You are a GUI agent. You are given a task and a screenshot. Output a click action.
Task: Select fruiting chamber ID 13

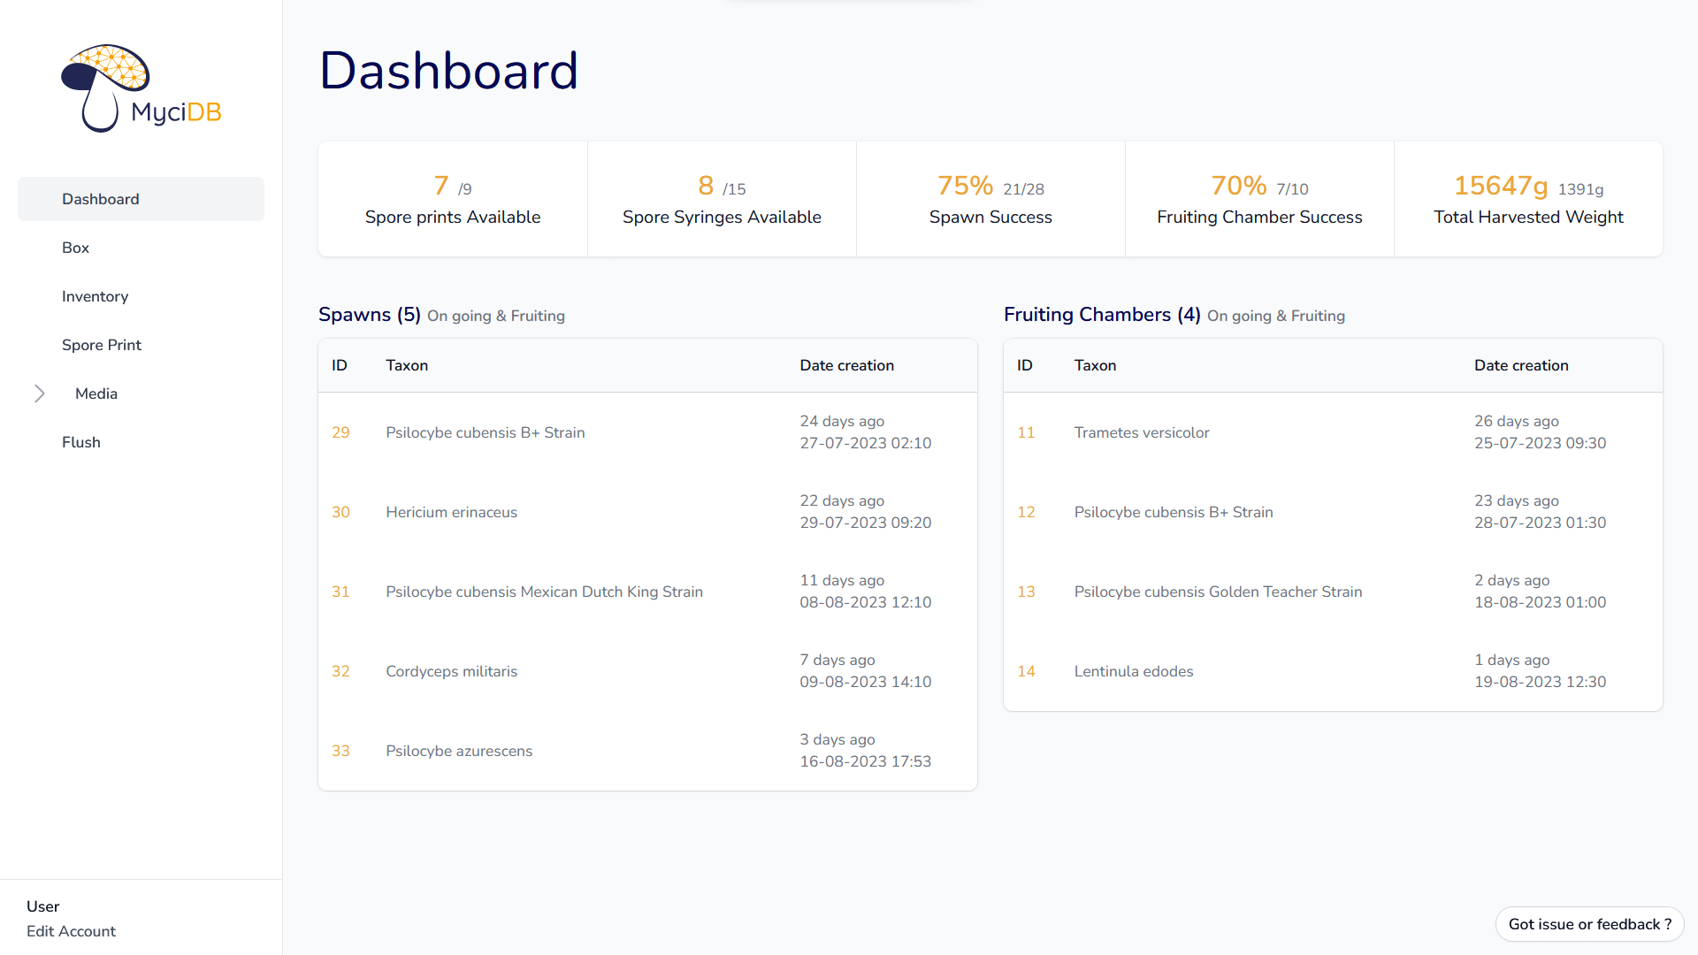(x=1026, y=592)
